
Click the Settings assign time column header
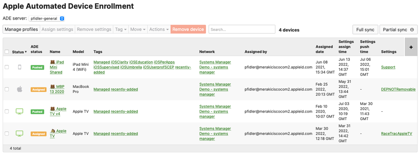click(x=346, y=46)
